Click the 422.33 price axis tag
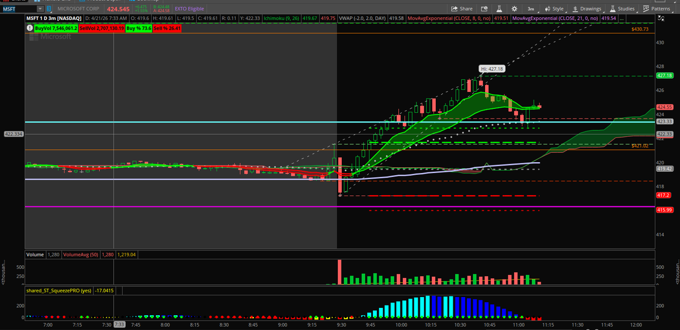This screenshot has height=330, width=680. click(x=664, y=134)
